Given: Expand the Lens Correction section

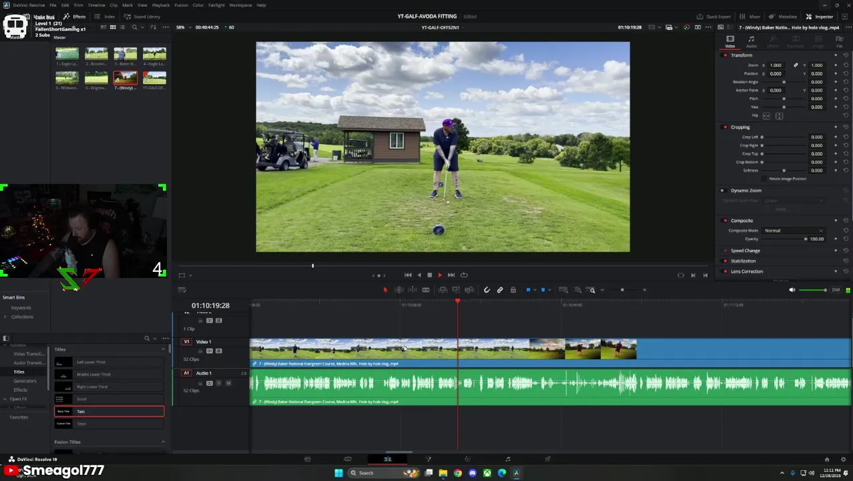Looking at the screenshot, I should [746, 271].
